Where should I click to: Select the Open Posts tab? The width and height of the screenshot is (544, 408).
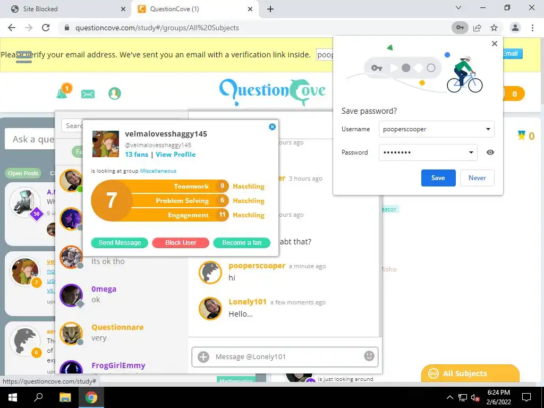pos(23,173)
